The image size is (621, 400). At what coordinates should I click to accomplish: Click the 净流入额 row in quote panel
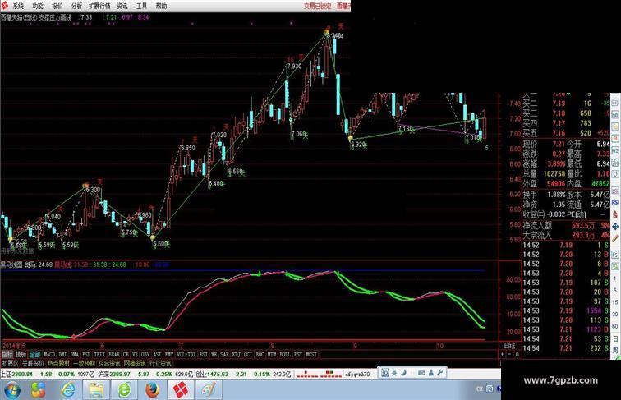[x=566, y=225]
